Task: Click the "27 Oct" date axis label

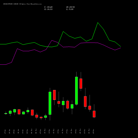Action: (5, 132)
